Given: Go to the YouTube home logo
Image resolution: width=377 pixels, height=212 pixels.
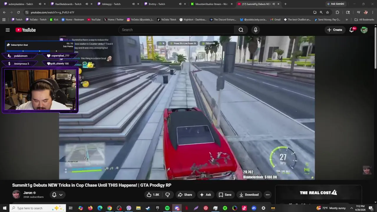Looking at the screenshot, I should click(26, 30).
